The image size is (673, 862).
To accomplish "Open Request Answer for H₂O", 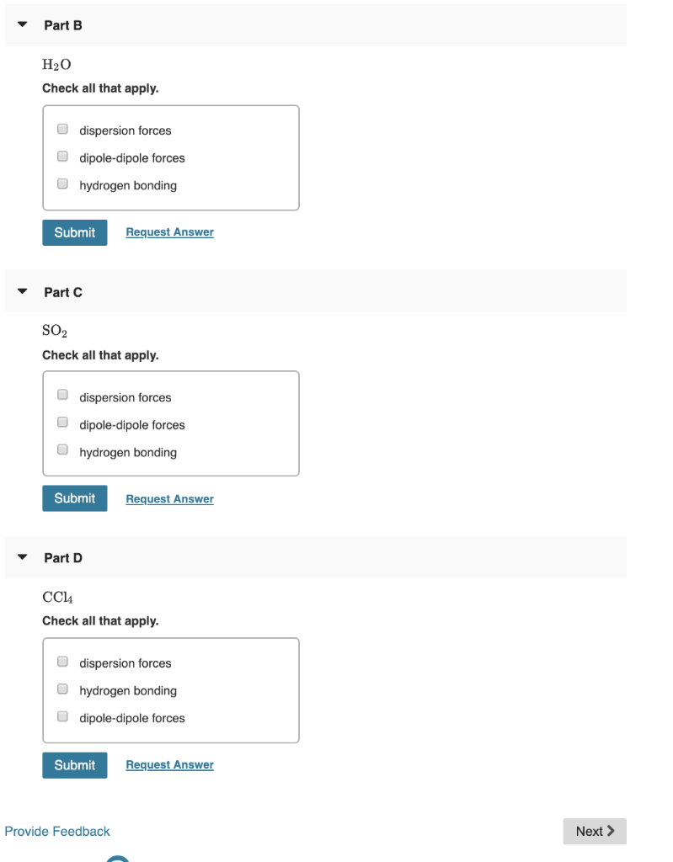I will [169, 231].
